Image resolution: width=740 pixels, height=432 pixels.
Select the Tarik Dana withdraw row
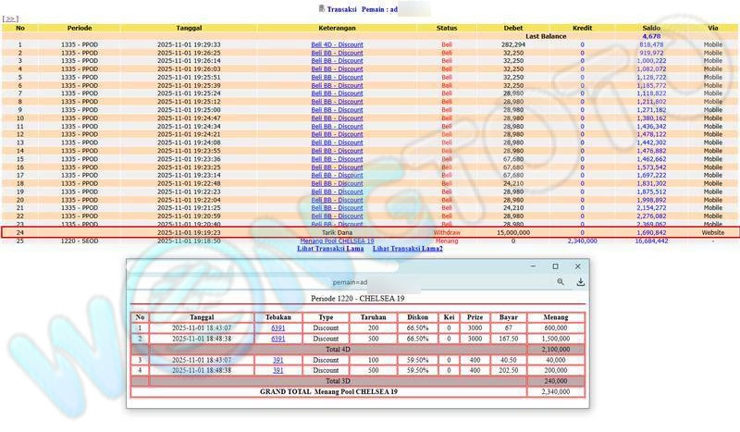pyautogui.click(x=370, y=232)
